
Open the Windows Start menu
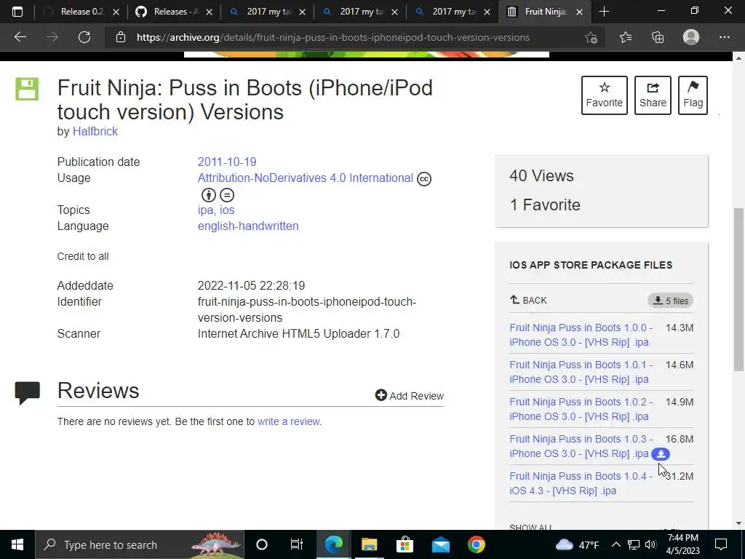click(17, 544)
